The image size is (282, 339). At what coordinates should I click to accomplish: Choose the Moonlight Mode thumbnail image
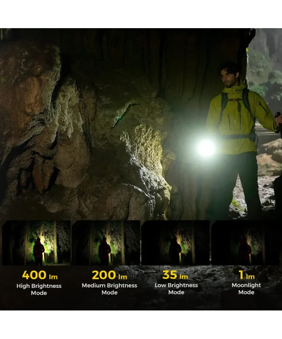pyautogui.click(x=246, y=243)
